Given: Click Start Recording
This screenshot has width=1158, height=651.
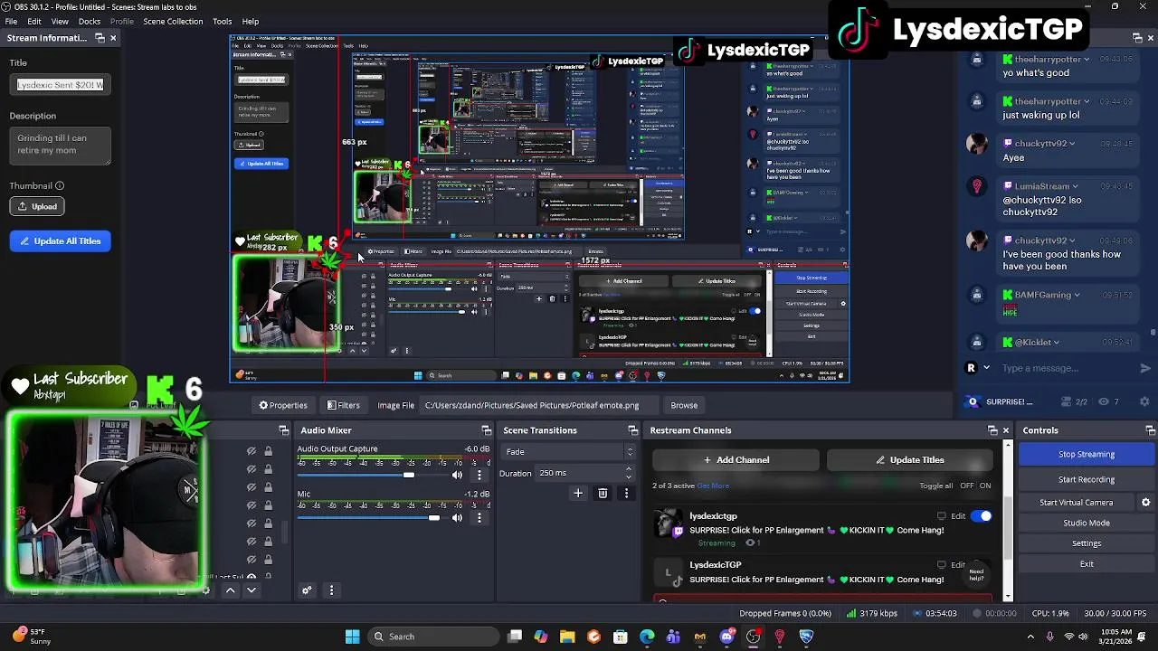Looking at the screenshot, I should click(x=1087, y=479).
